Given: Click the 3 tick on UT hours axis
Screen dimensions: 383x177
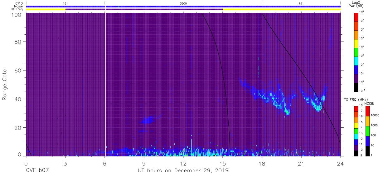Looking at the screenshot, I should tap(65, 164).
